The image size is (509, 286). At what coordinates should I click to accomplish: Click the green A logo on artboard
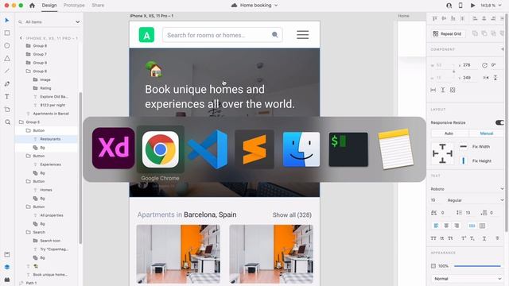146,35
